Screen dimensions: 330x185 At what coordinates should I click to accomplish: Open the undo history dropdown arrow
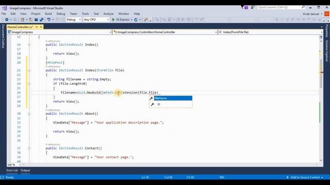click(53, 20)
